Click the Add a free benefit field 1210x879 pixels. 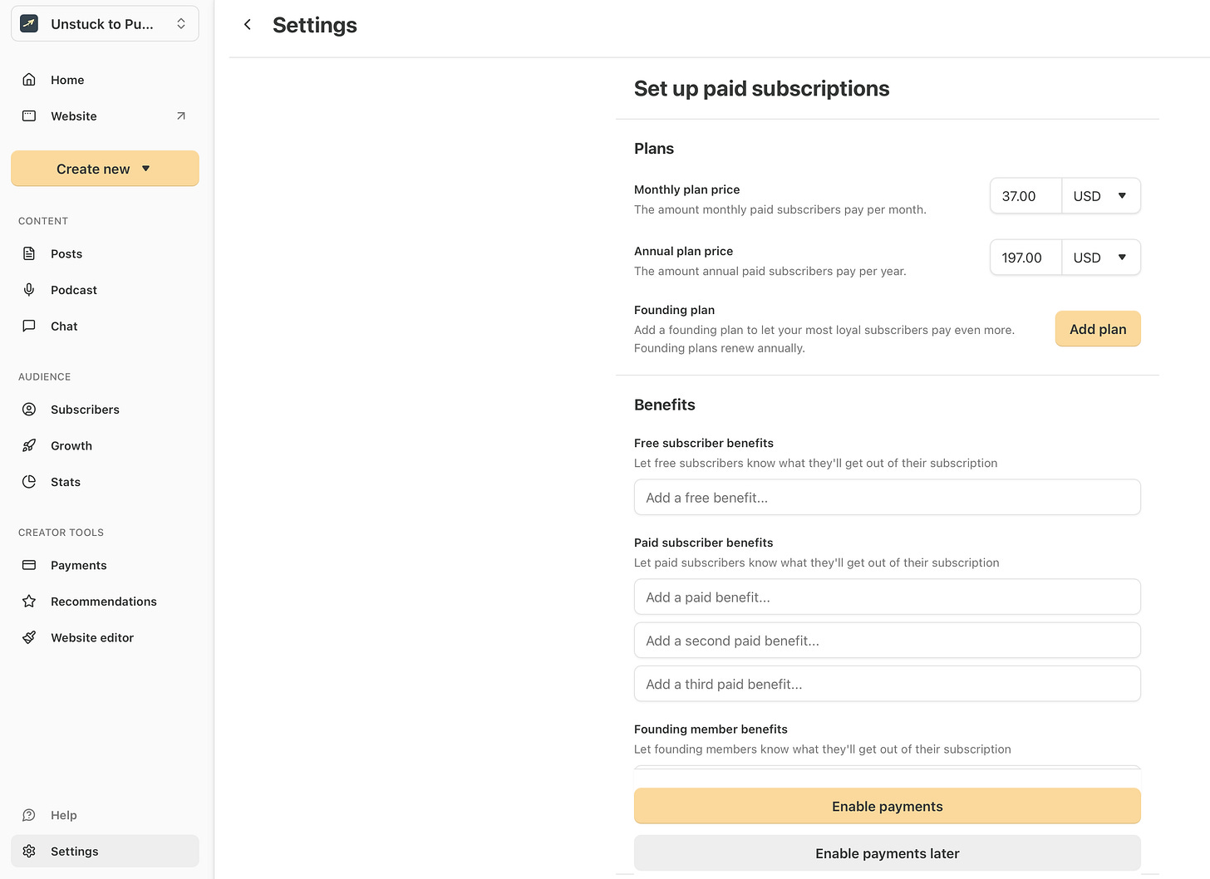click(887, 498)
